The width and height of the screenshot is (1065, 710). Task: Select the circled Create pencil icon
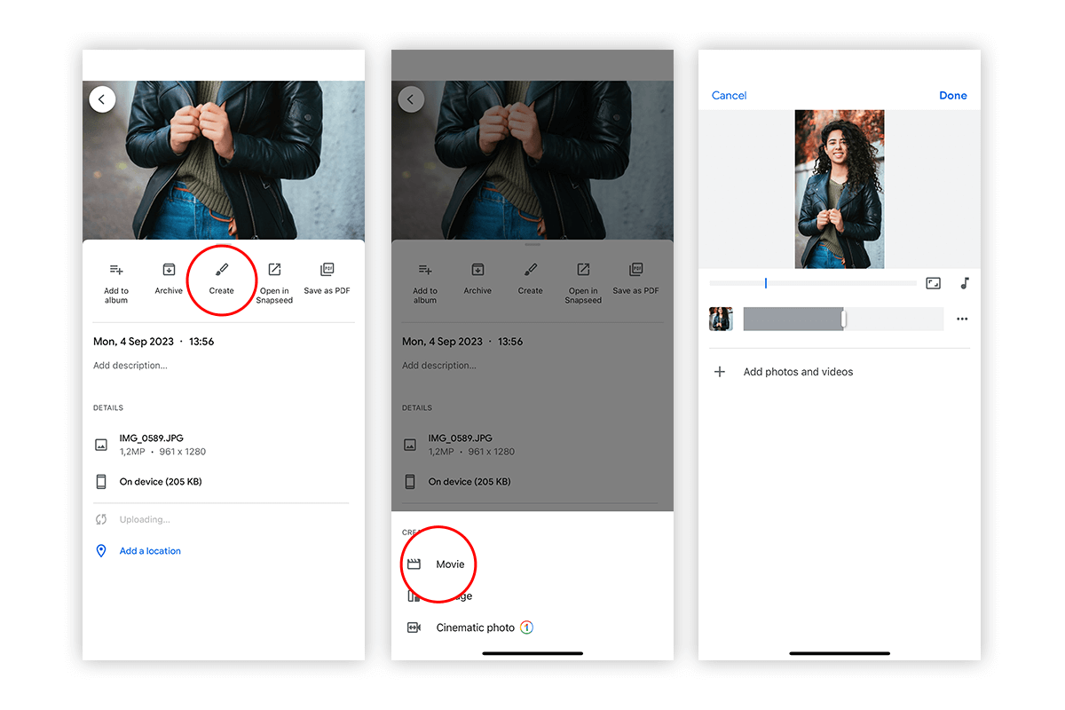222,269
